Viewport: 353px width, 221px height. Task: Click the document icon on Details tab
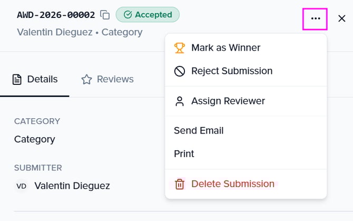pos(17,80)
